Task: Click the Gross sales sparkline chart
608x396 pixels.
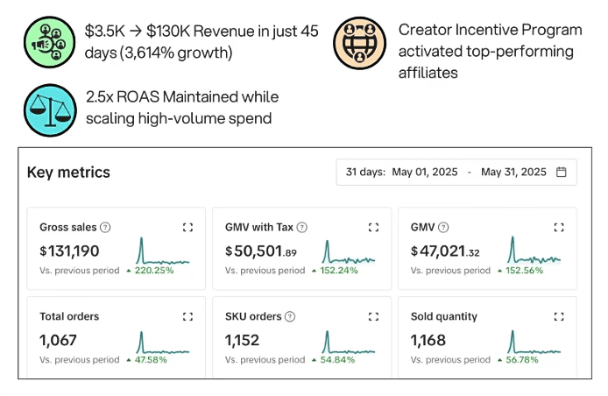Action: [x=164, y=251]
